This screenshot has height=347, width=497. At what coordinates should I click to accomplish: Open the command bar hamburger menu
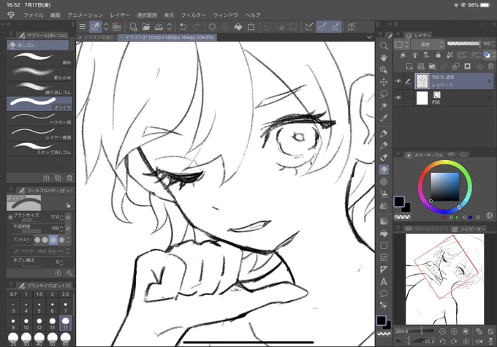click(x=83, y=26)
